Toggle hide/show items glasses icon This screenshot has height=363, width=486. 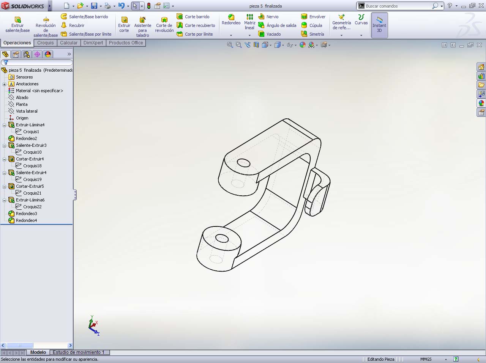pos(290,45)
